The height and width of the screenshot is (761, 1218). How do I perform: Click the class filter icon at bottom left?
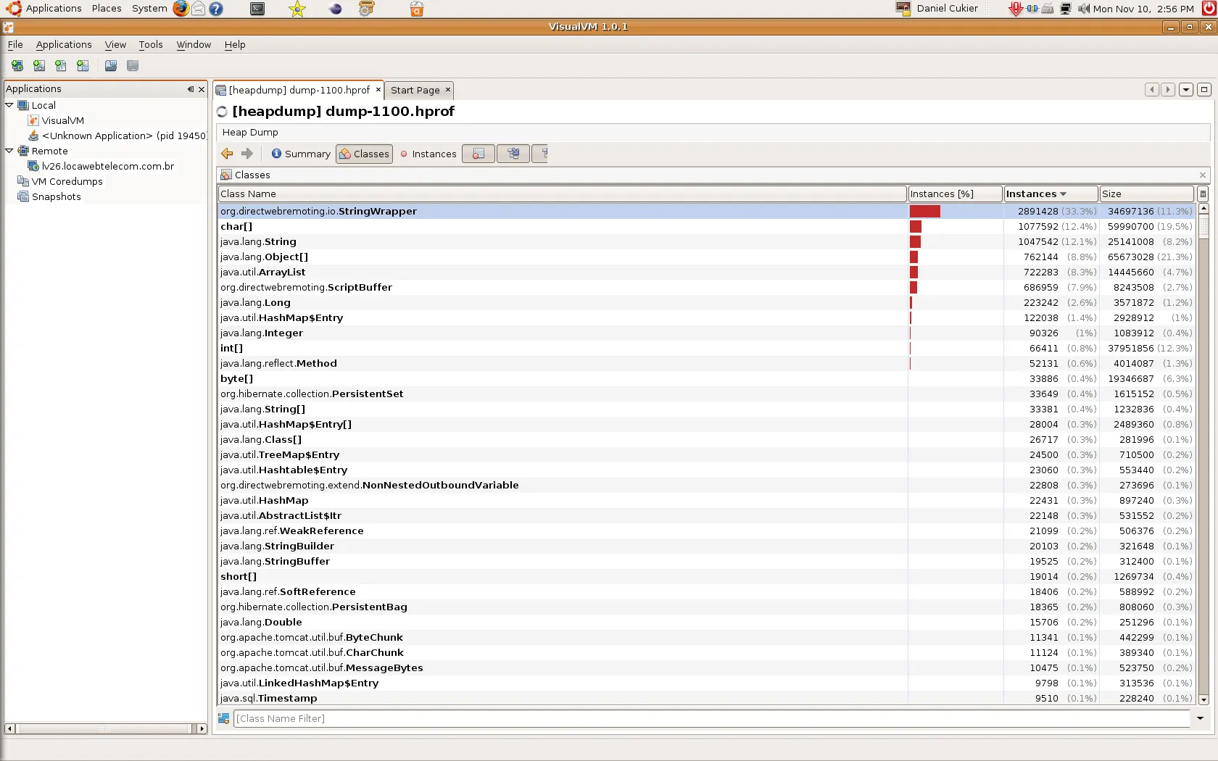click(x=224, y=718)
